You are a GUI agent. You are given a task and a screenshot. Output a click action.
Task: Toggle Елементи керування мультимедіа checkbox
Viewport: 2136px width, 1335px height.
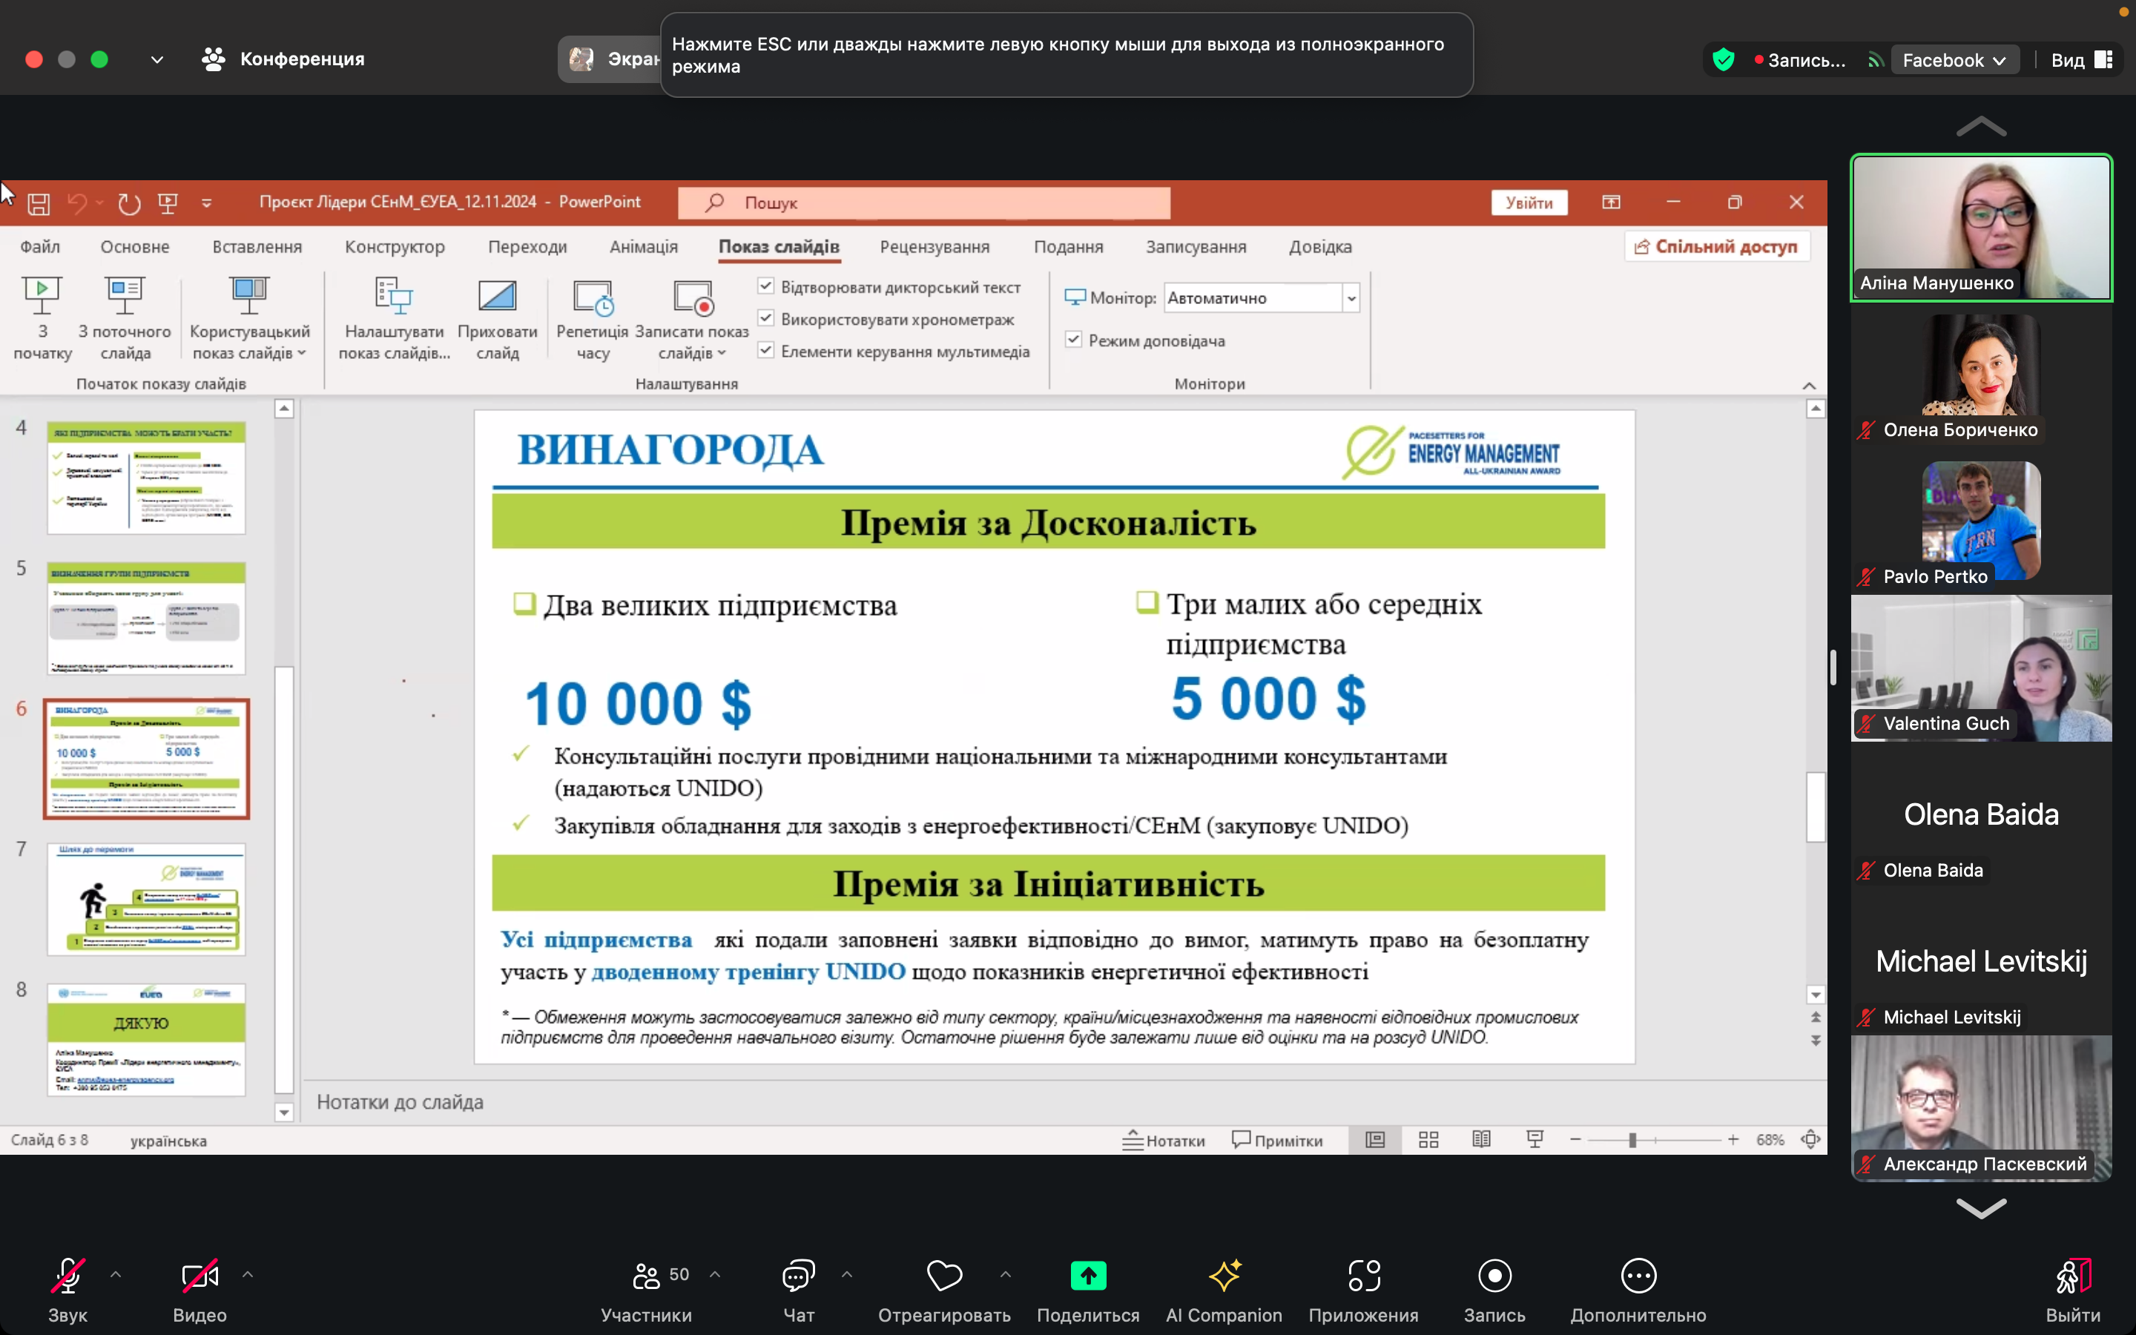766,351
